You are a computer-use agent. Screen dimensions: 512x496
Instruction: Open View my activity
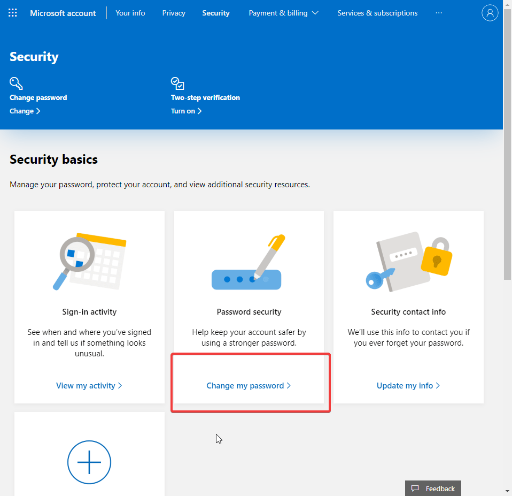click(89, 385)
